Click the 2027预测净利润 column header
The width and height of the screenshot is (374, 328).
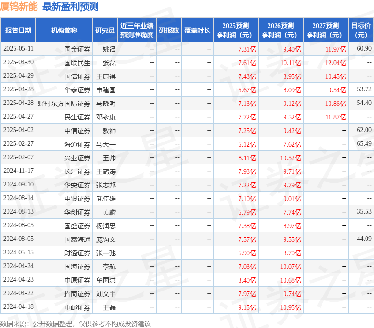click(326, 30)
